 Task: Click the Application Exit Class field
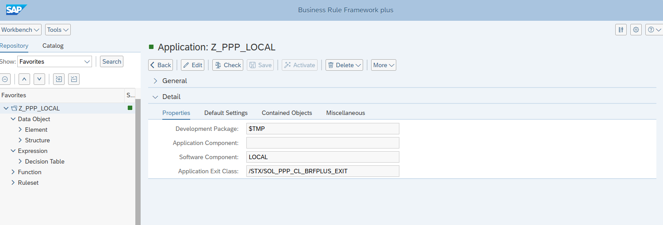(323, 171)
